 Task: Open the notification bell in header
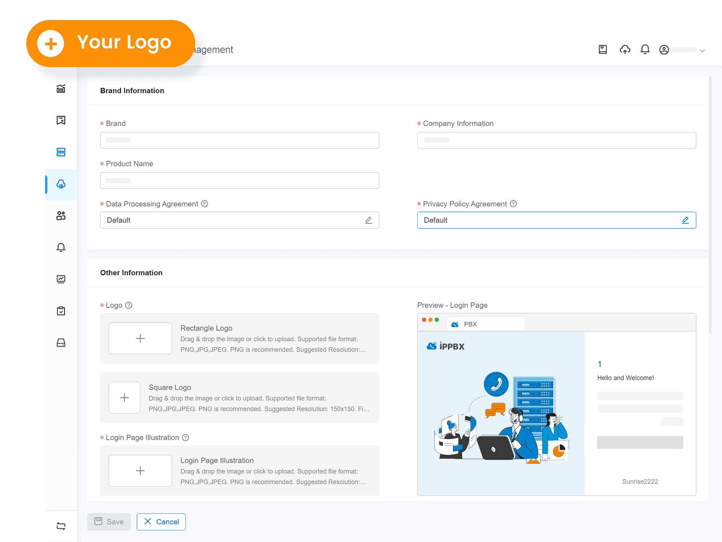[645, 49]
